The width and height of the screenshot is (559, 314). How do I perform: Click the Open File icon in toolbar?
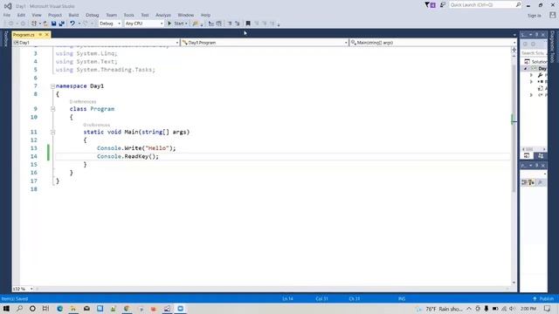pyautogui.click(x=45, y=24)
